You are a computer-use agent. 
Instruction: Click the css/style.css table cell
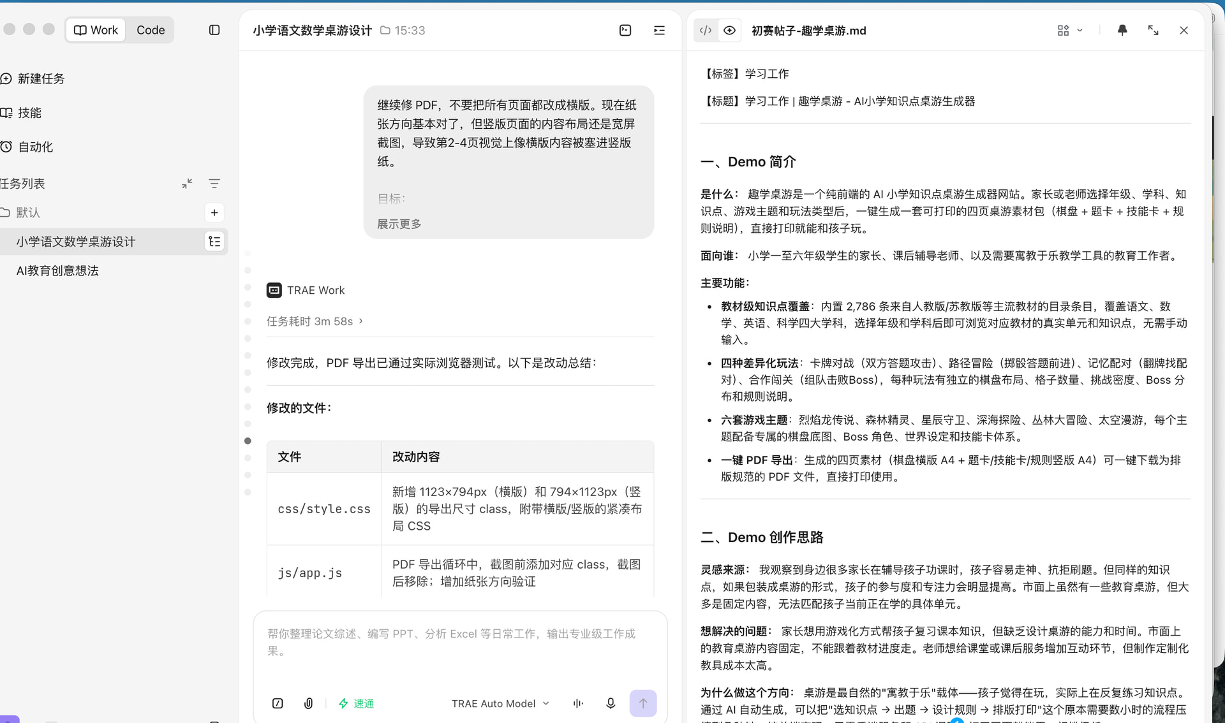point(324,509)
